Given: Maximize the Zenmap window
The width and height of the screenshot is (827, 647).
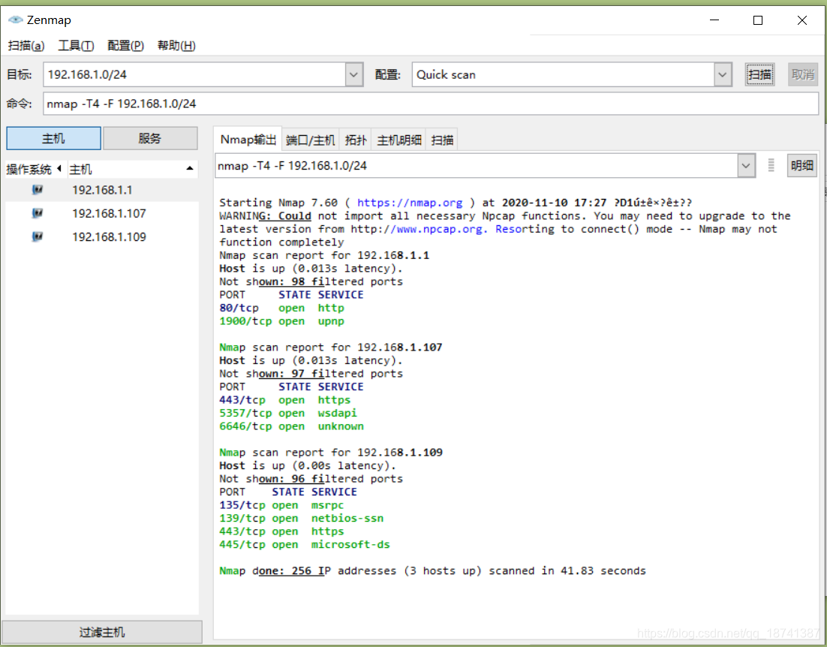Looking at the screenshot, I should click(x=758, y=20).
